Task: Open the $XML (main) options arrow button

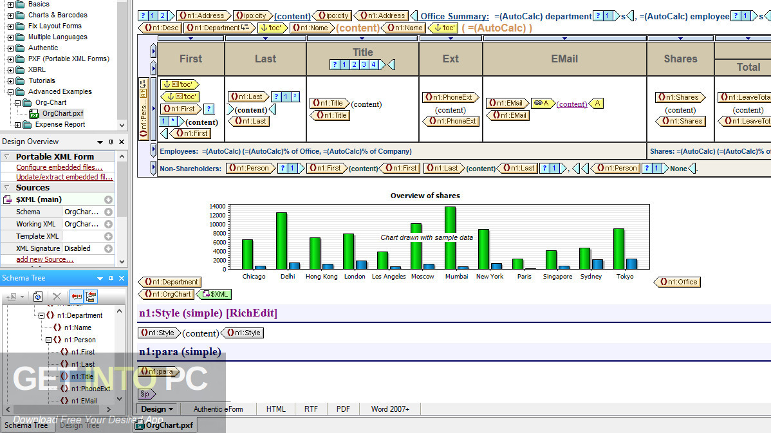Action: coord(108,199)
